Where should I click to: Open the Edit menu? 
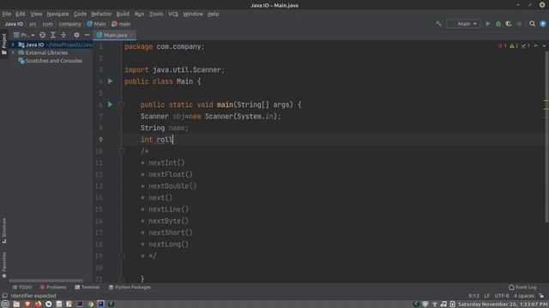tap(21, 14)
